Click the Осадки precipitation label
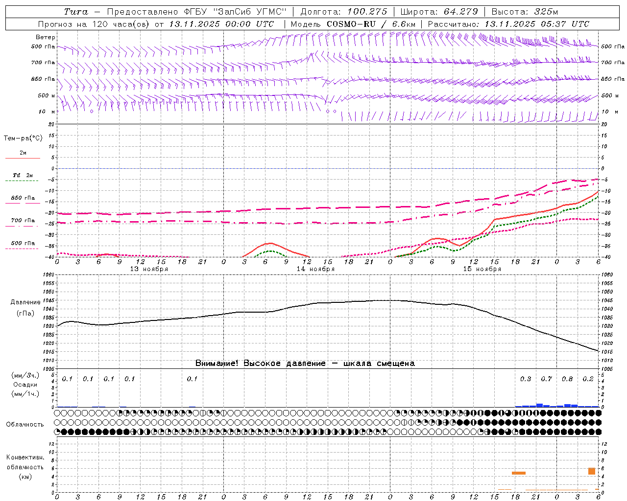Screen dimensions: 627x501 (x=25, y=385)
